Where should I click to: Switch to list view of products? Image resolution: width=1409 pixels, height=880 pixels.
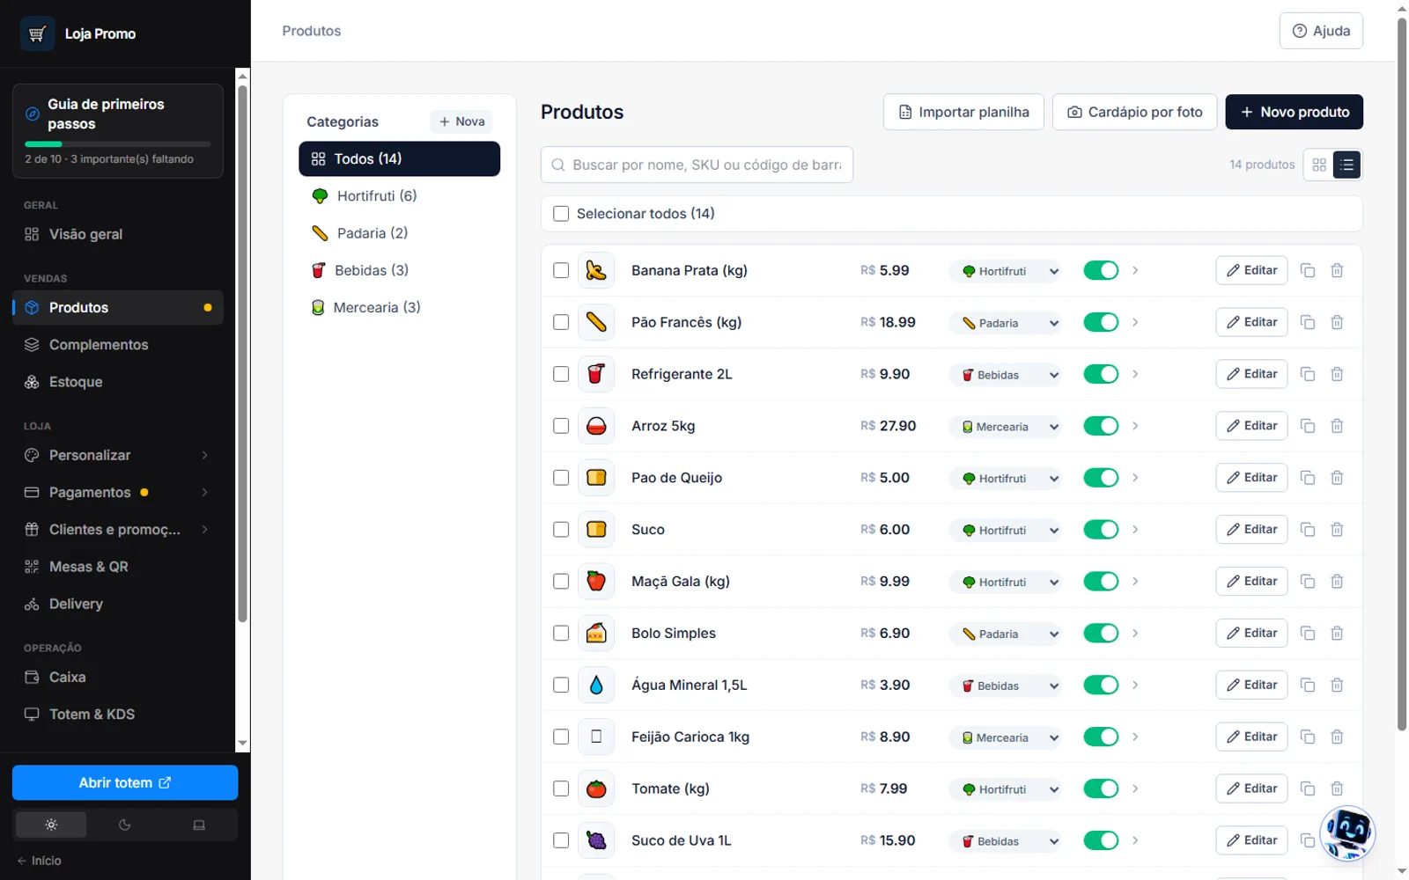1347,165
